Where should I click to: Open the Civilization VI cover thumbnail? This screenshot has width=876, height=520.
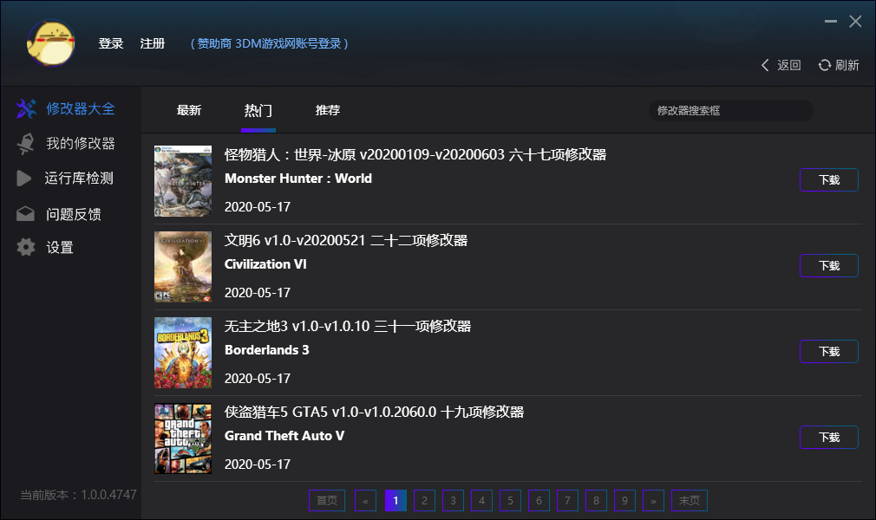pos(183,267)
